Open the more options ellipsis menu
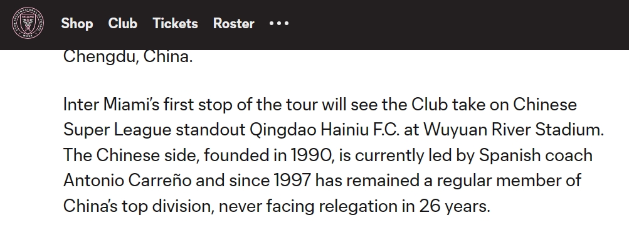The height and width of the screenshot is (237, 629). 279,23
